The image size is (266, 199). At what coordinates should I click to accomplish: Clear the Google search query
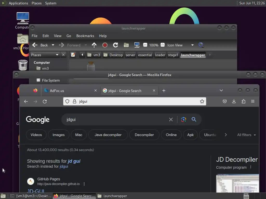click(x=171, y=119)
